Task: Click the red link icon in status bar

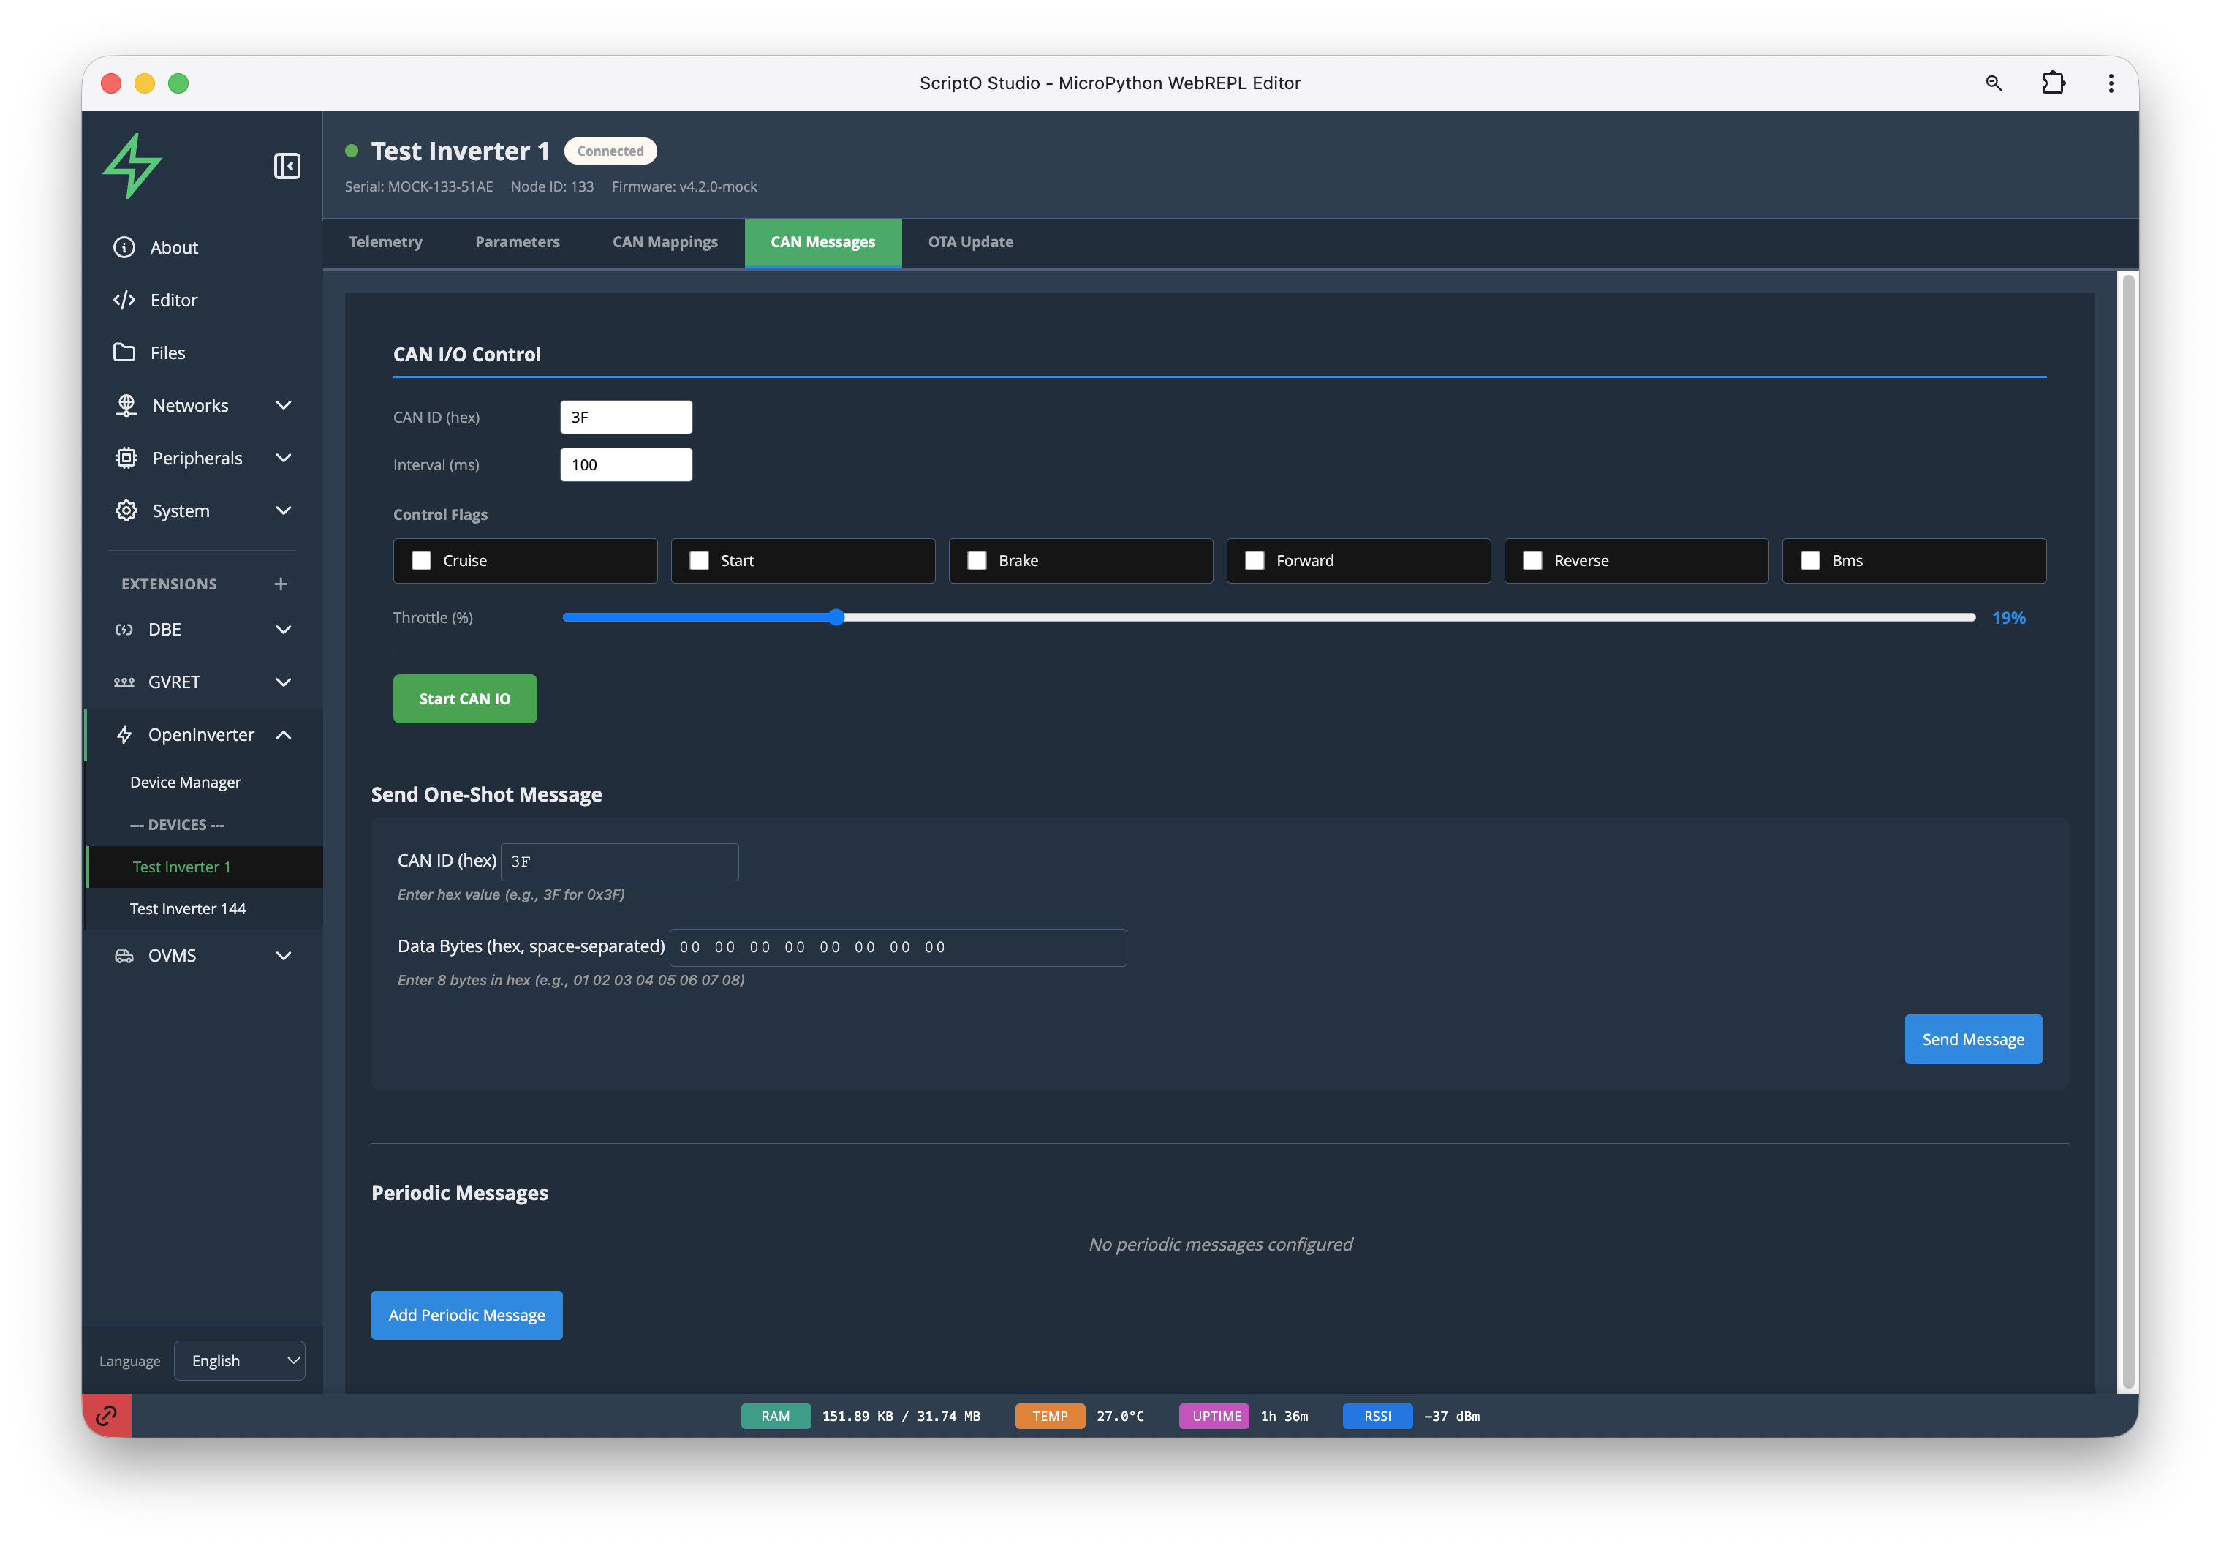Action: (x=107, y=1415)
